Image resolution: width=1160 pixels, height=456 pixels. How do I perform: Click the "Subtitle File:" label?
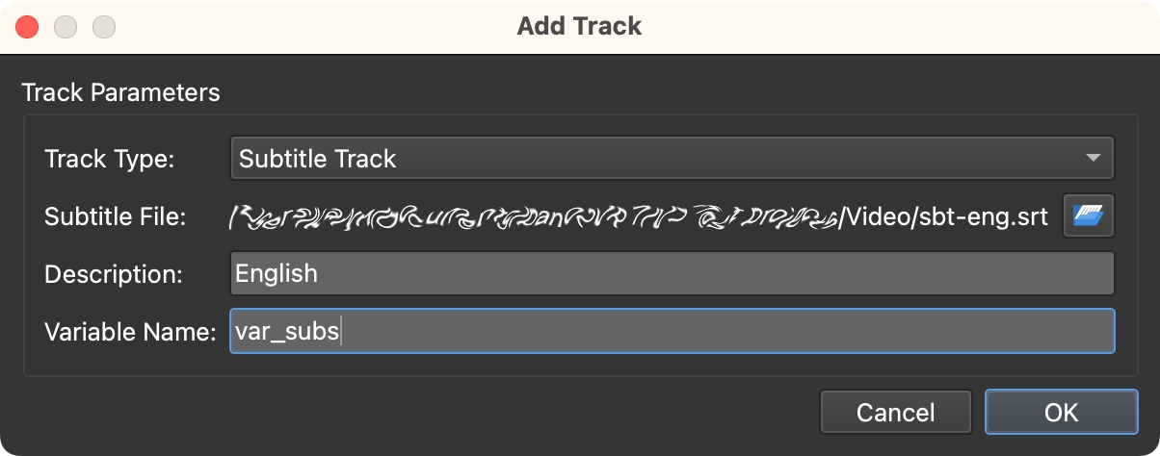(x=115, y=216)
